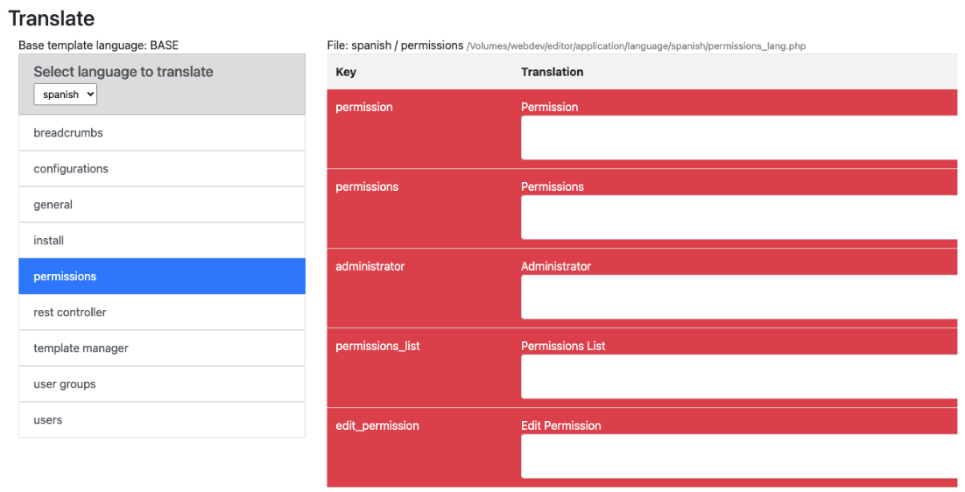Focus the Permissions List translation field
Screen dimensions: 965x492
pos(738,377)
